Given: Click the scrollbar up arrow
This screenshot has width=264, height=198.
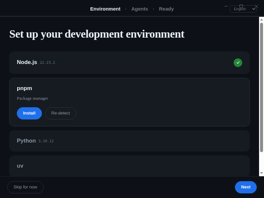Looking at the screenshot, I should pos(261,20).
